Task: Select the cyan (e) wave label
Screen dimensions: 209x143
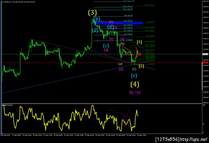Action: click(x=134, y=76)
